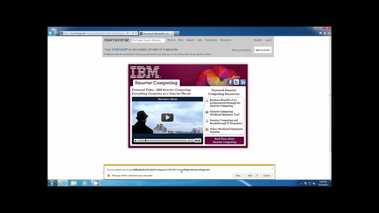
Task: Click the Find Open Source Software field
Action: [148, 40]
